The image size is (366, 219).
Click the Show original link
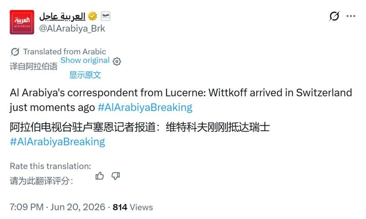(85, 60)
